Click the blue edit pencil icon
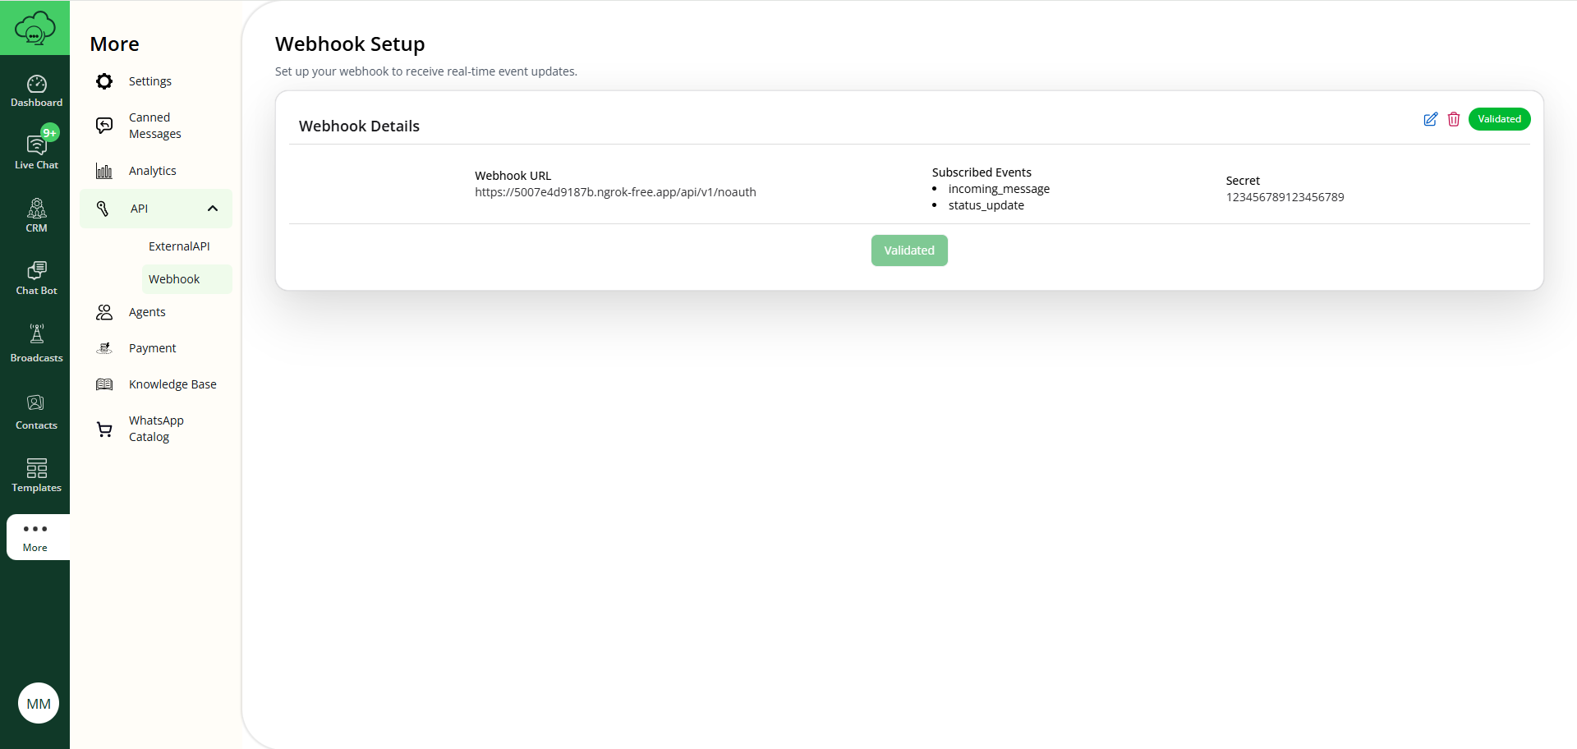The width and height of the screenshot is (1577, 749). coord(1430,119)
